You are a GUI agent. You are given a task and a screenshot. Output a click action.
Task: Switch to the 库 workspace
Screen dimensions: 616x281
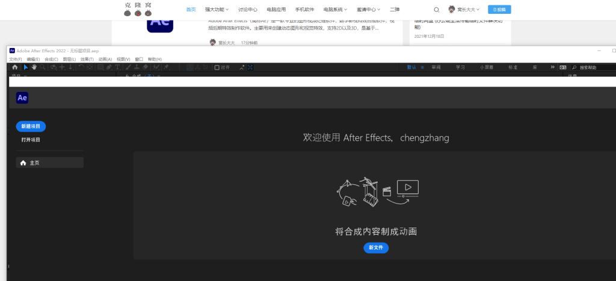point(535,67)
